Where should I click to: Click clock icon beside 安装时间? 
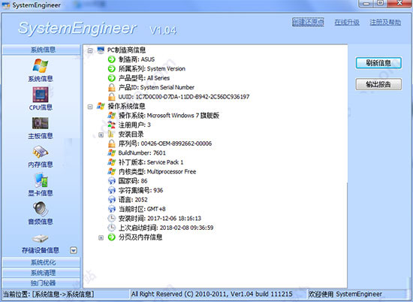tap(112, 218)
